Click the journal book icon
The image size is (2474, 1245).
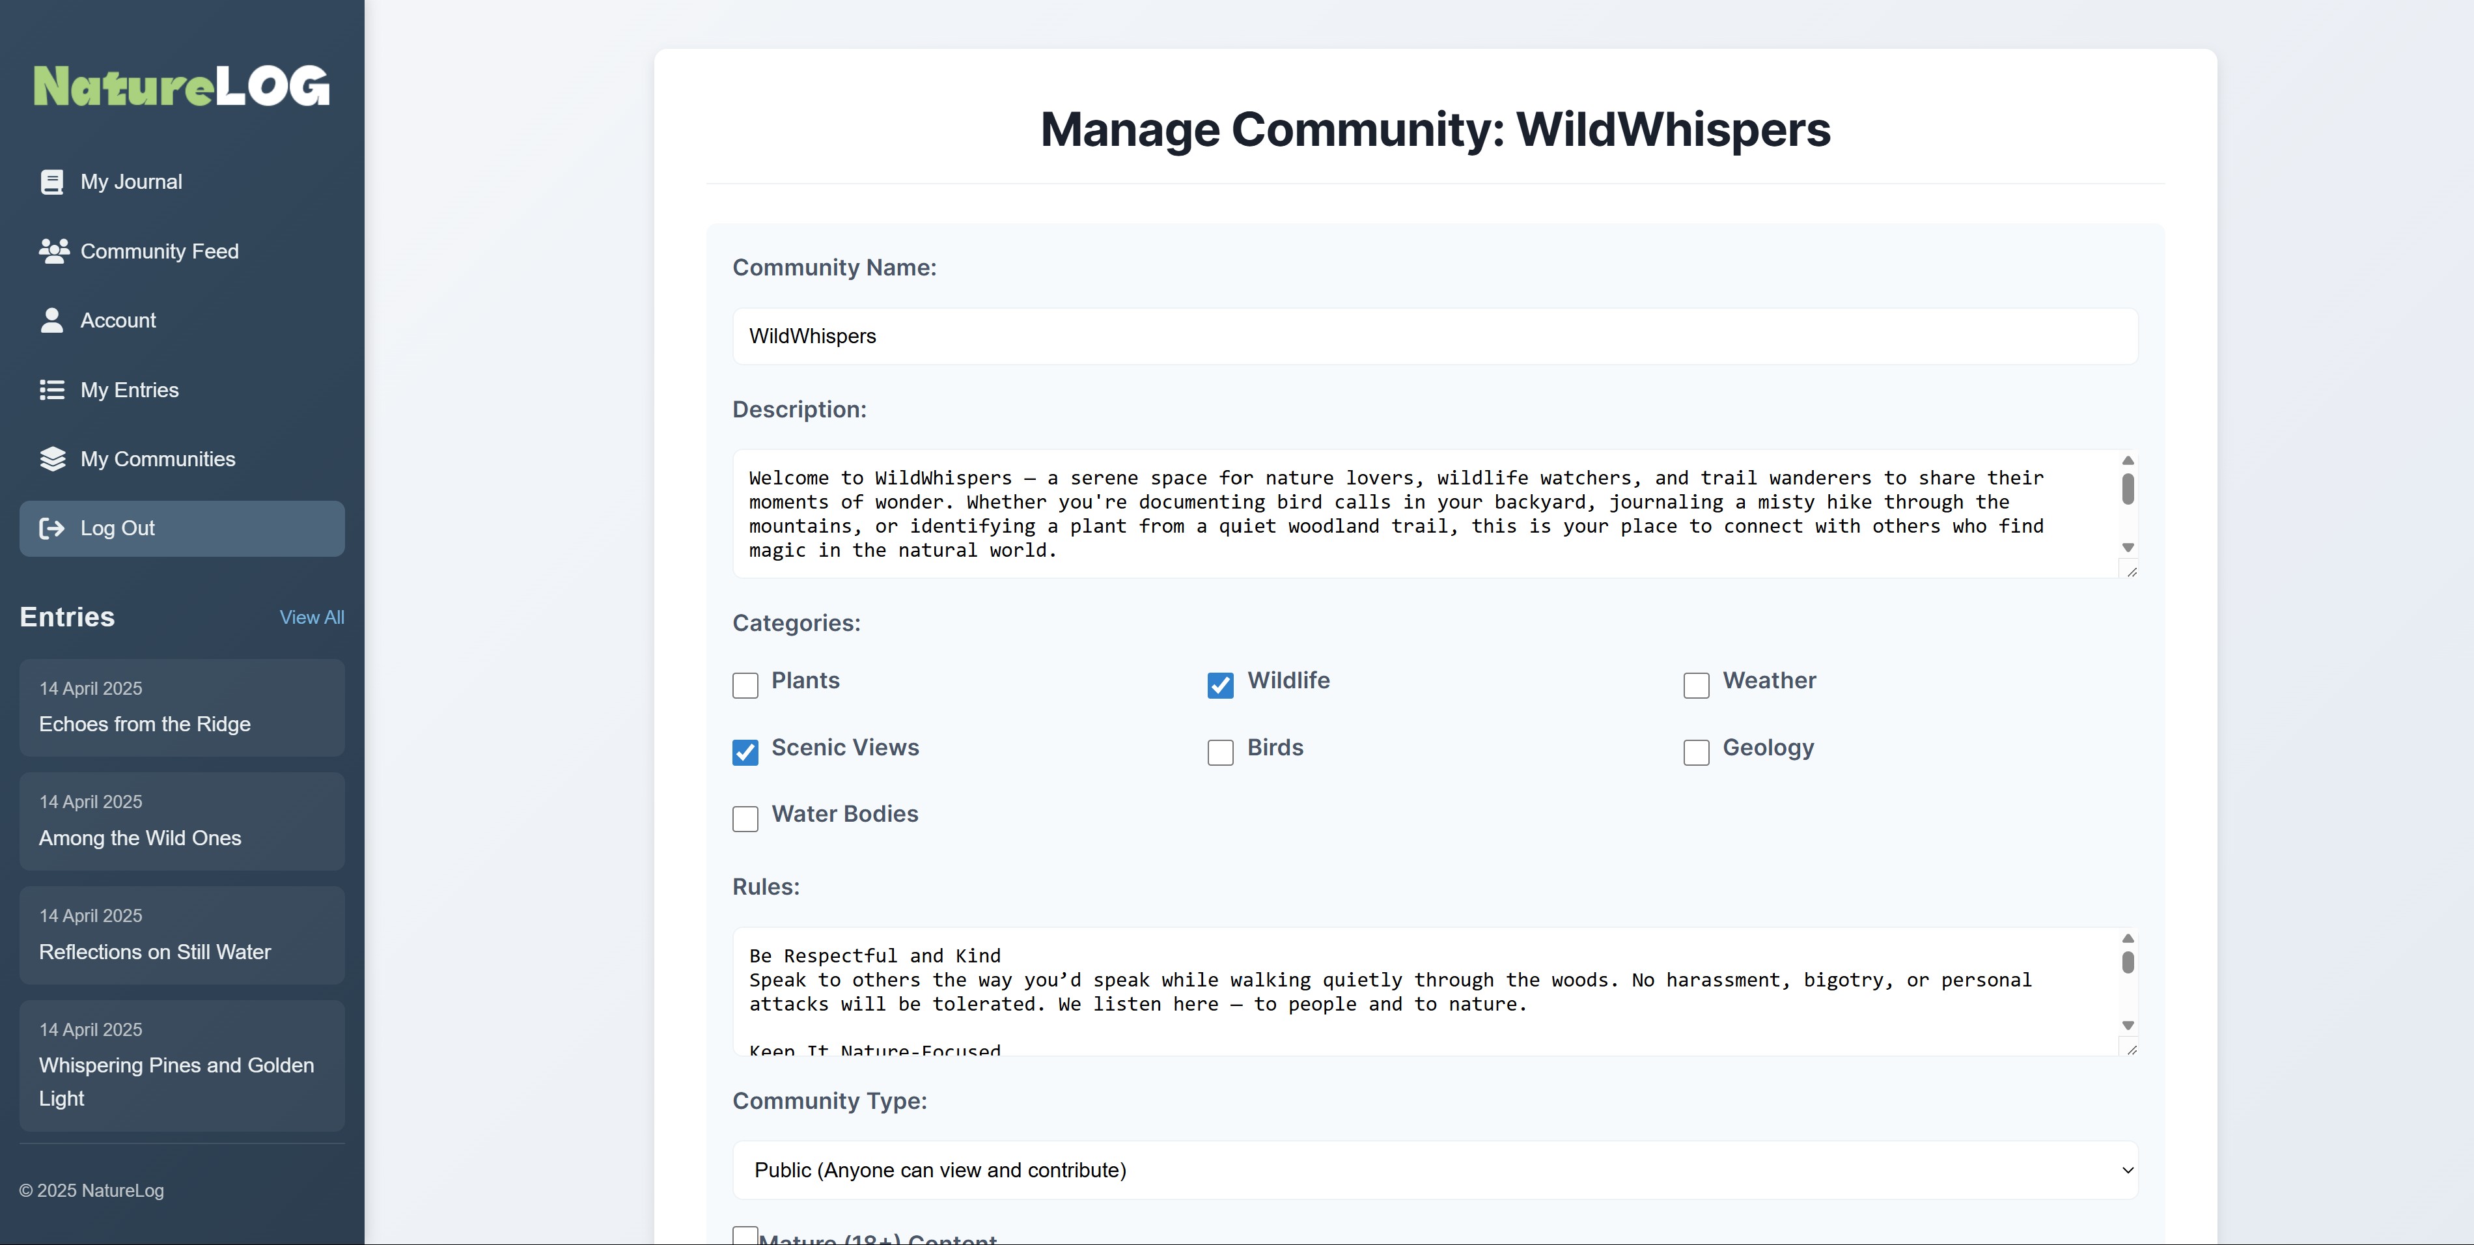(x=52, y=182)
